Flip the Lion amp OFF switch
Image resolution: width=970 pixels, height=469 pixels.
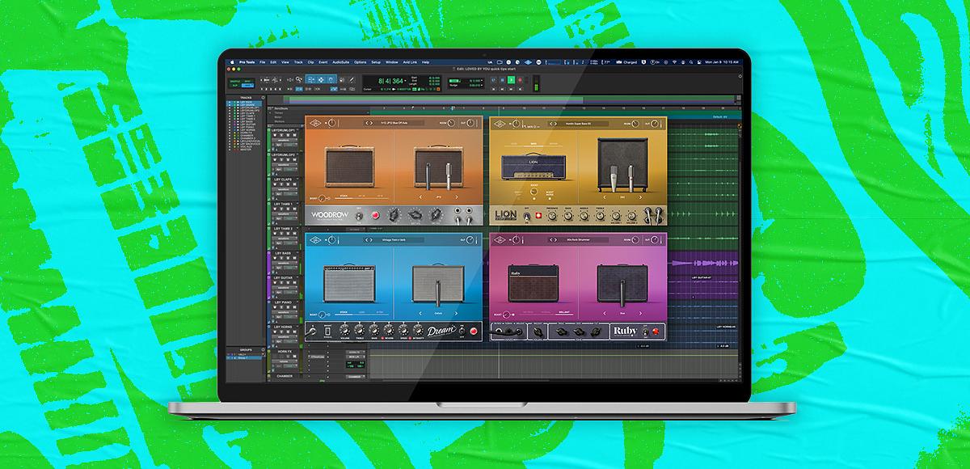[x=527, y=215]
